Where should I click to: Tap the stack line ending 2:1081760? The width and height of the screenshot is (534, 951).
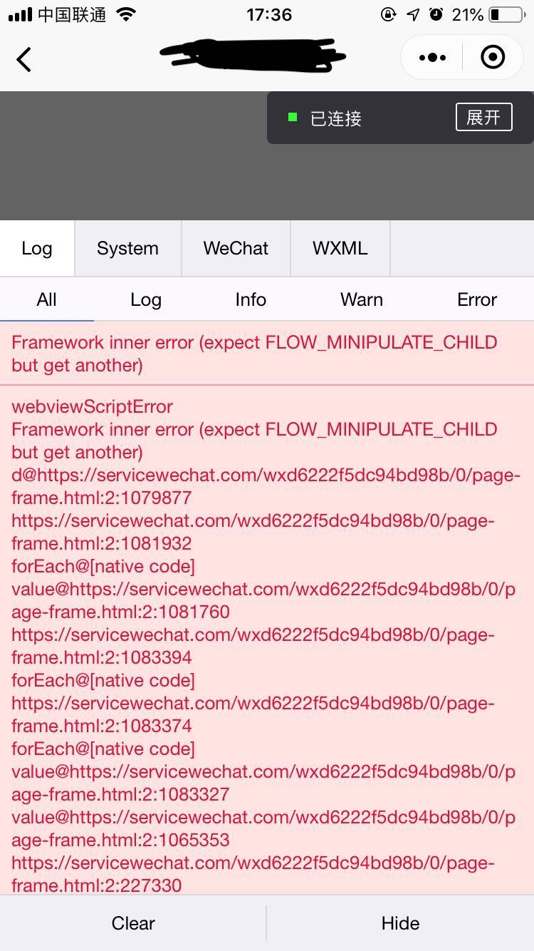click(x=263, y=600)
